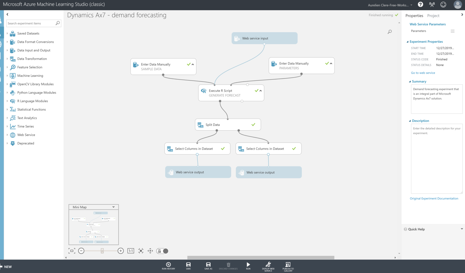Click the Mini Map thumbnail preview
The width and height of the screenshot is (465, 273).
(x=94, y=227)
